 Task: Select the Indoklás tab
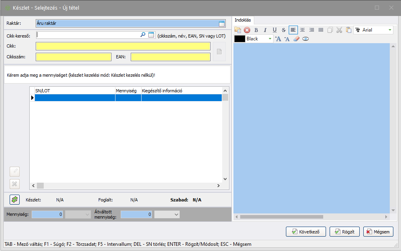pyautogui.click(x=243, y=20)
